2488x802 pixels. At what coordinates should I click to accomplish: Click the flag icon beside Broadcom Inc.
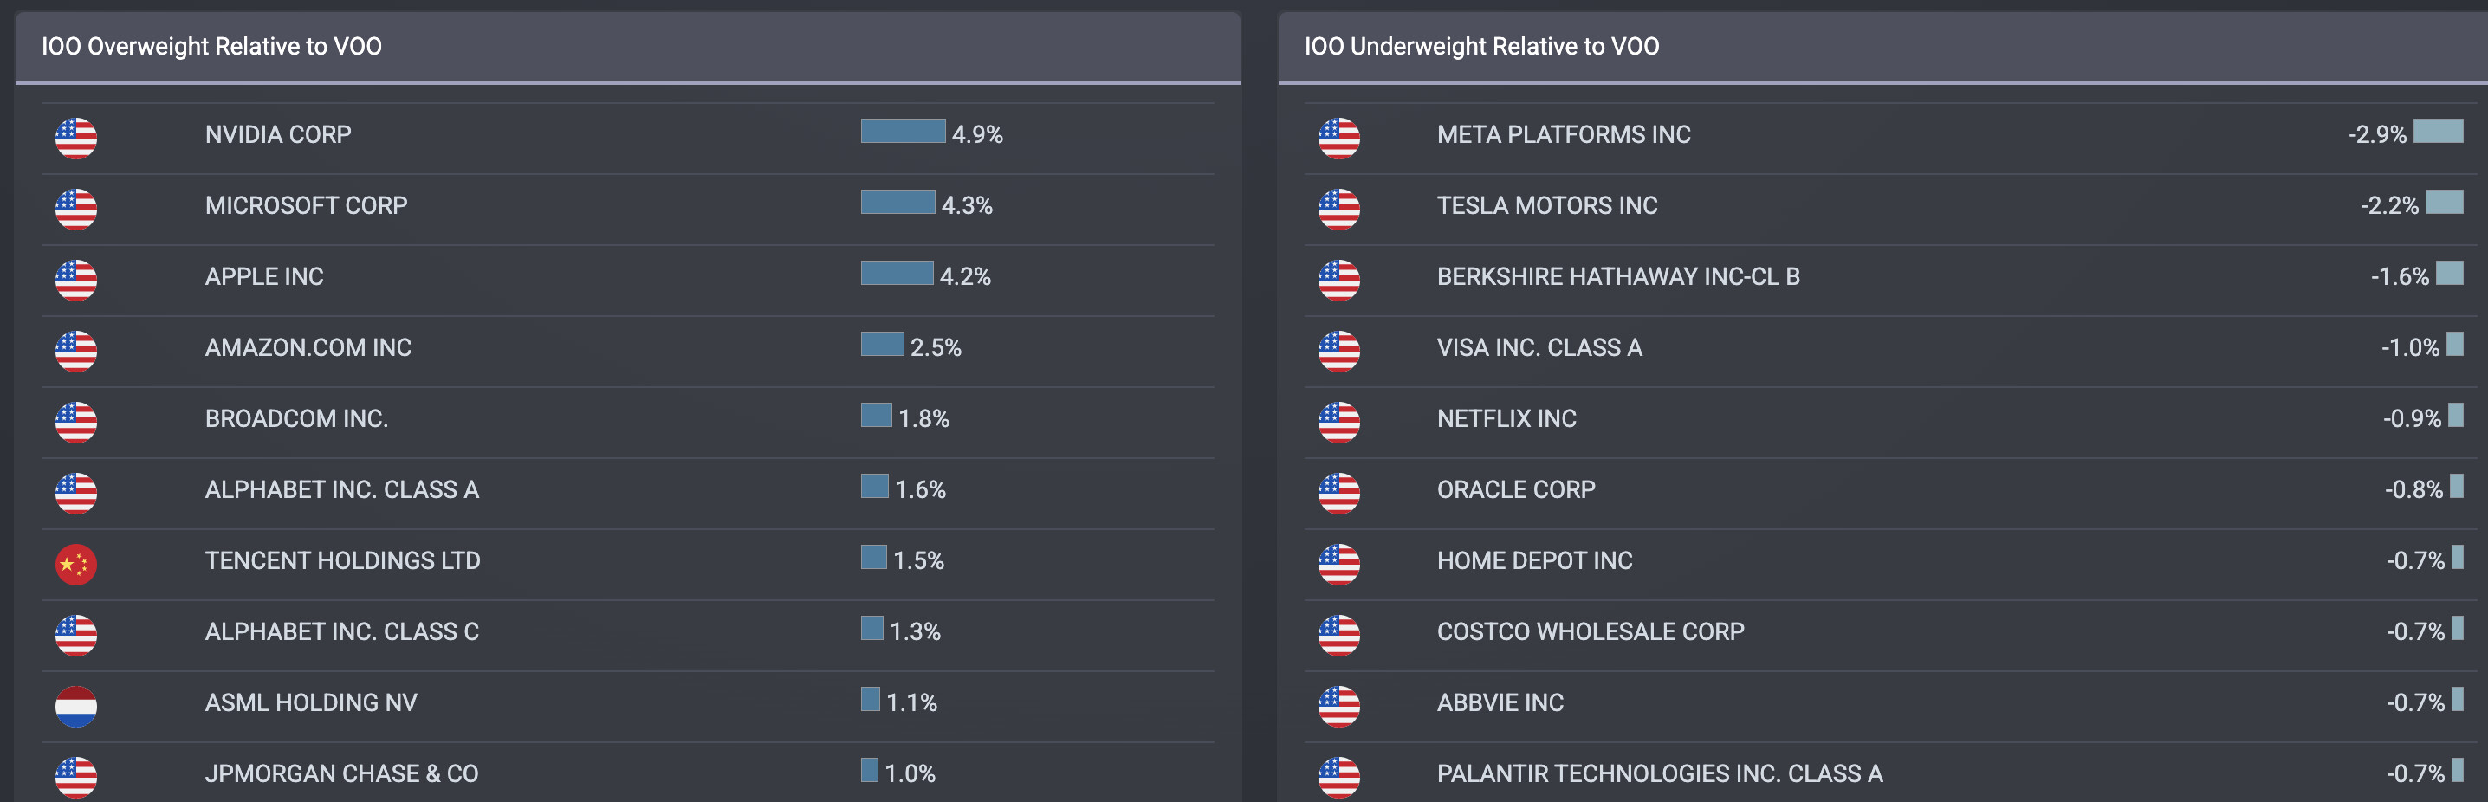pos(75,423)
